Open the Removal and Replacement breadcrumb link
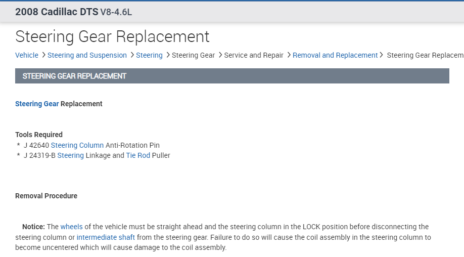 tap(335, 55)
